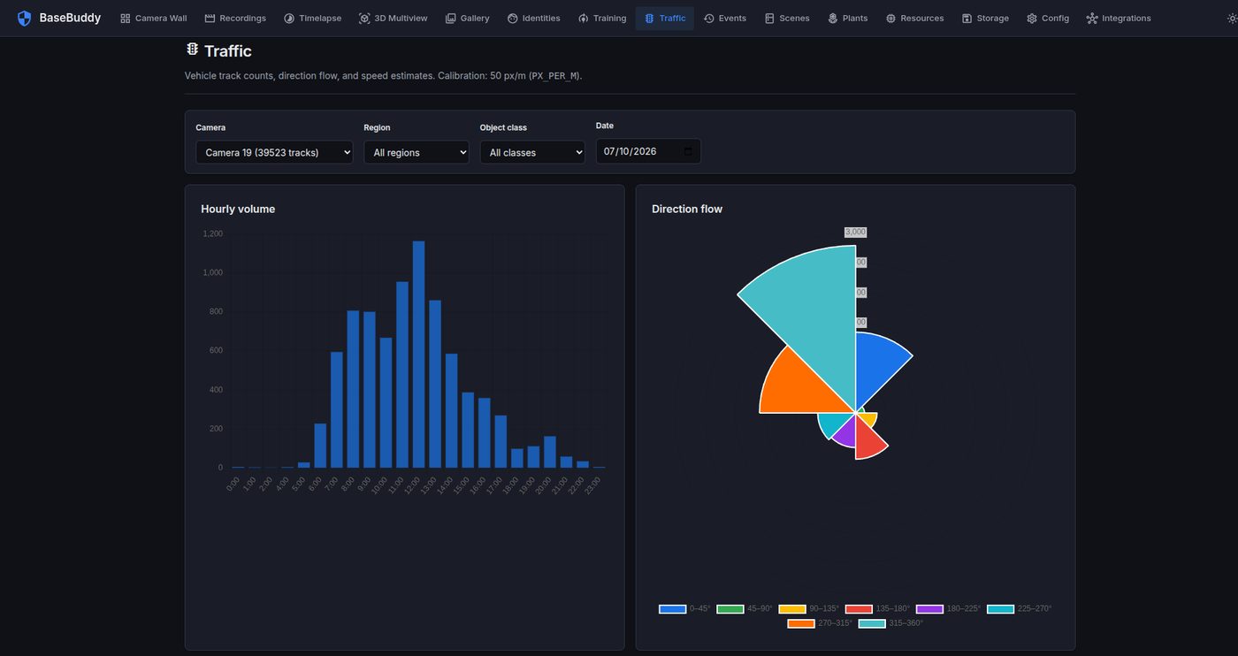Viewport: 1238px width, 656px height.
Task: Toggle the 315–360° teal legend item
Action: (x=890, y=623)
